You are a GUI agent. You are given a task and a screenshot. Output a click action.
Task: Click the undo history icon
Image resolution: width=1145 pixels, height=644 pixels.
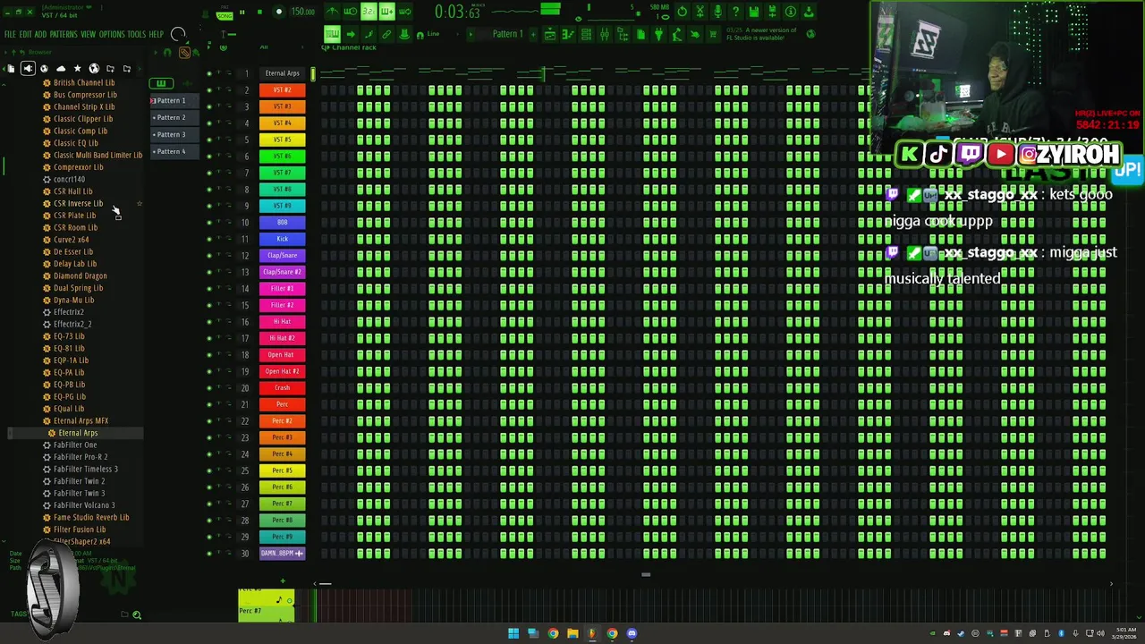click(x=683, y=12)
